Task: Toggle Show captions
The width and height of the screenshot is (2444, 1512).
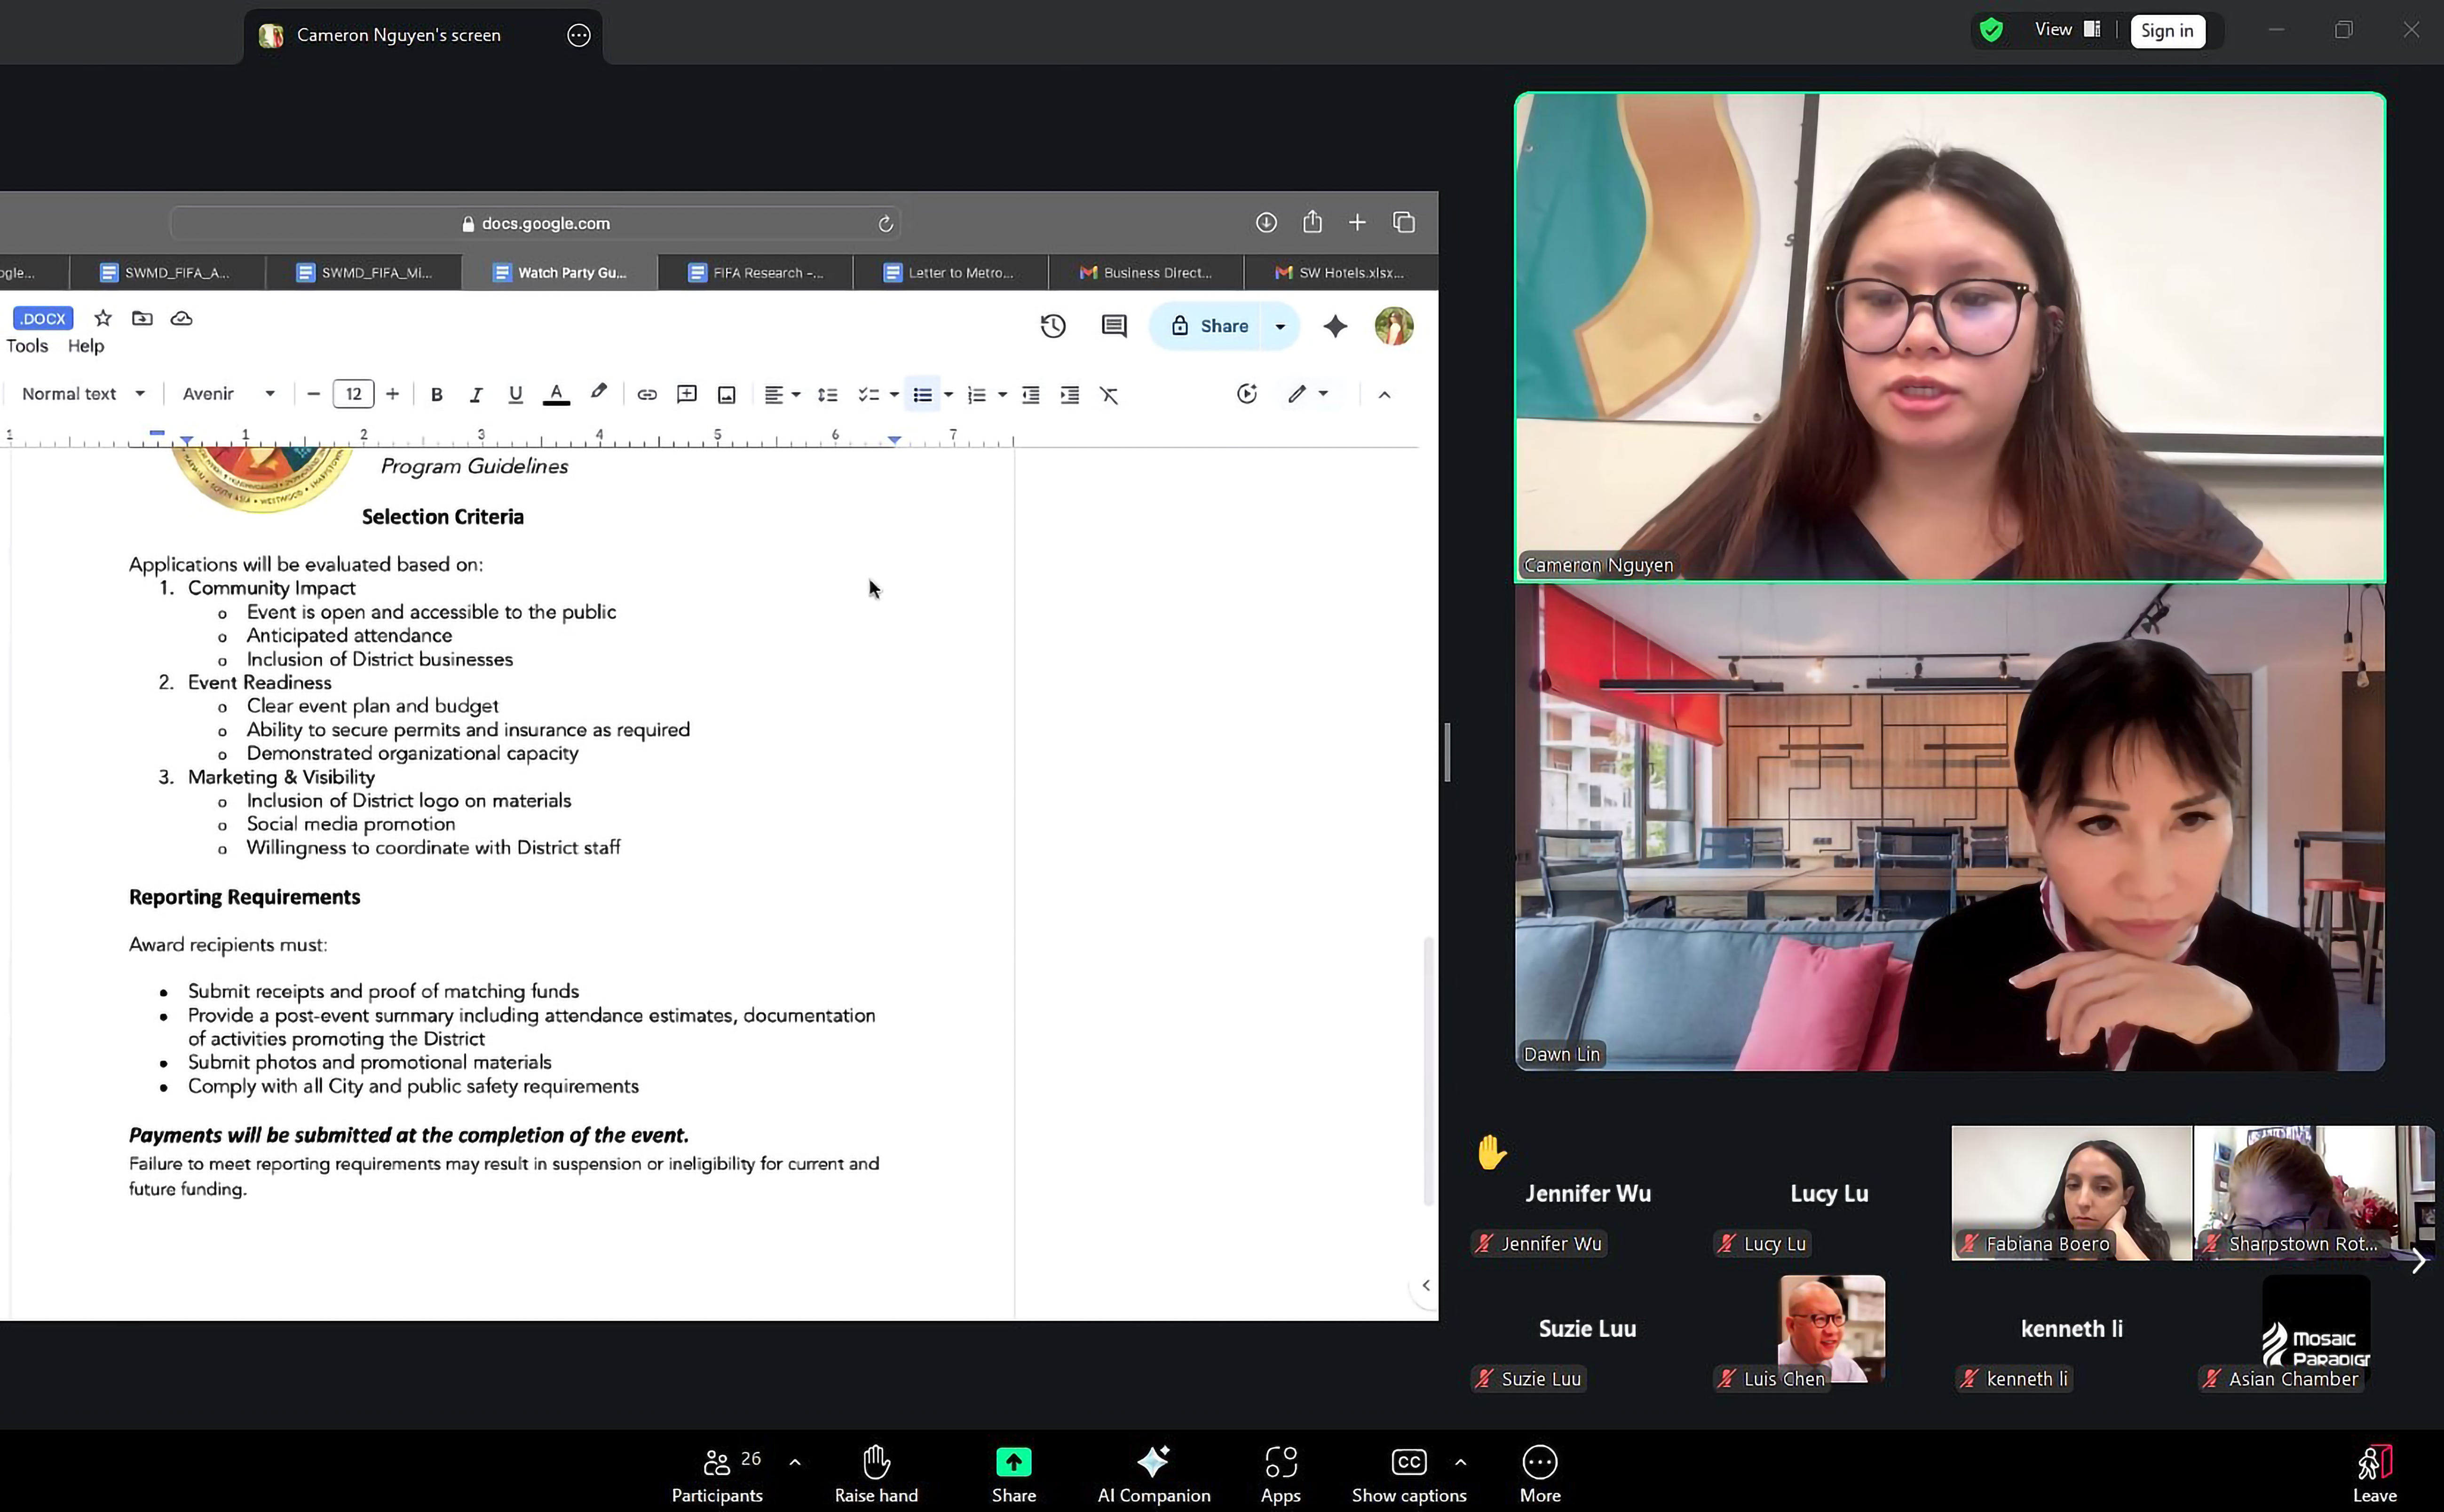Action: [x=1408, y=1462]
